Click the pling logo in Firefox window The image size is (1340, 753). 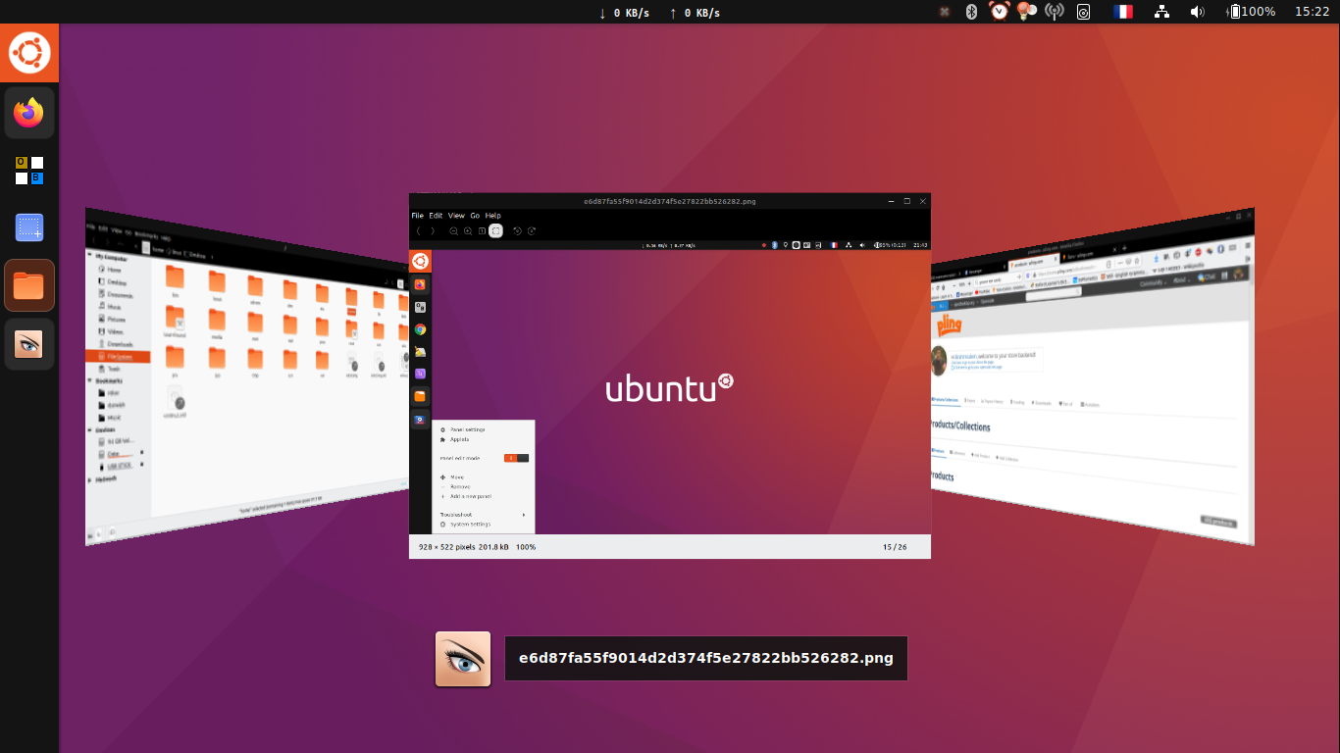[x=950, y=326]
